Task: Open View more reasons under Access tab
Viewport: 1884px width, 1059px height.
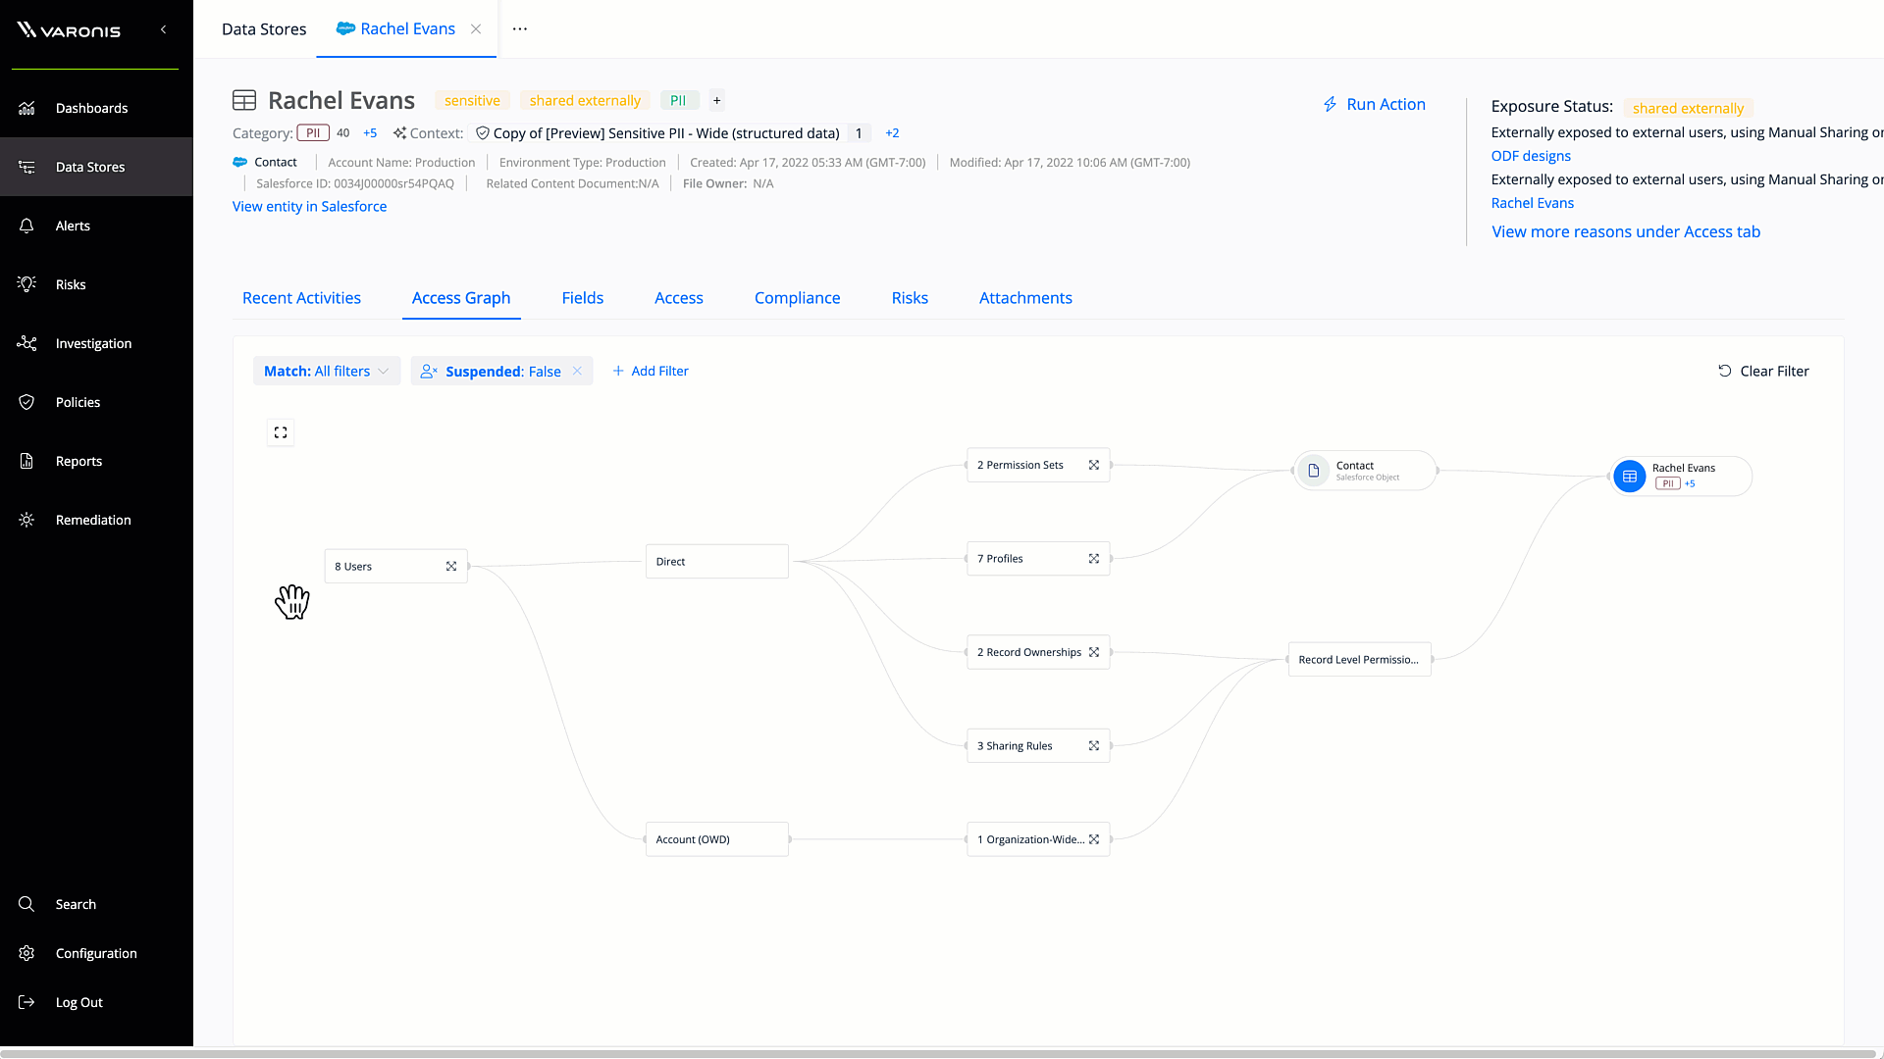Action: coord(1626,232)
